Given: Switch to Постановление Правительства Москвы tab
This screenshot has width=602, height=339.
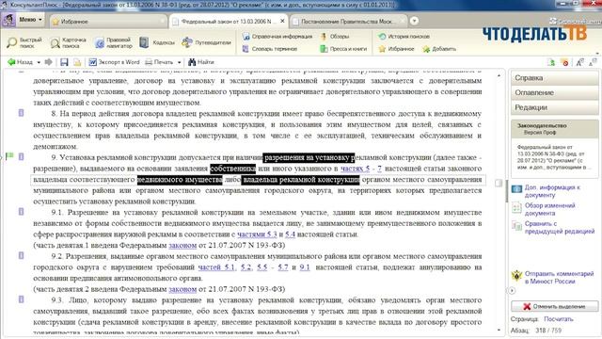Looking at the screenshot, I should tap(347, 22).
